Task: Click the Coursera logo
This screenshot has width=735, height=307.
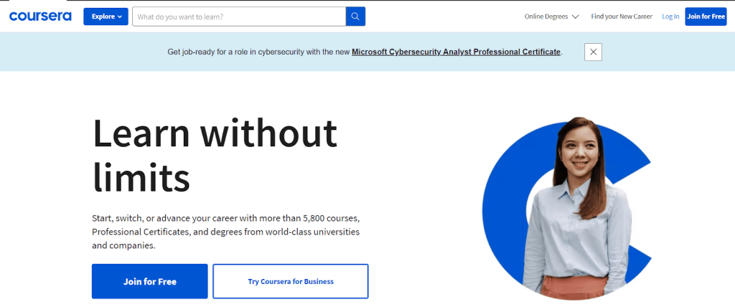Action: point(40,16)
